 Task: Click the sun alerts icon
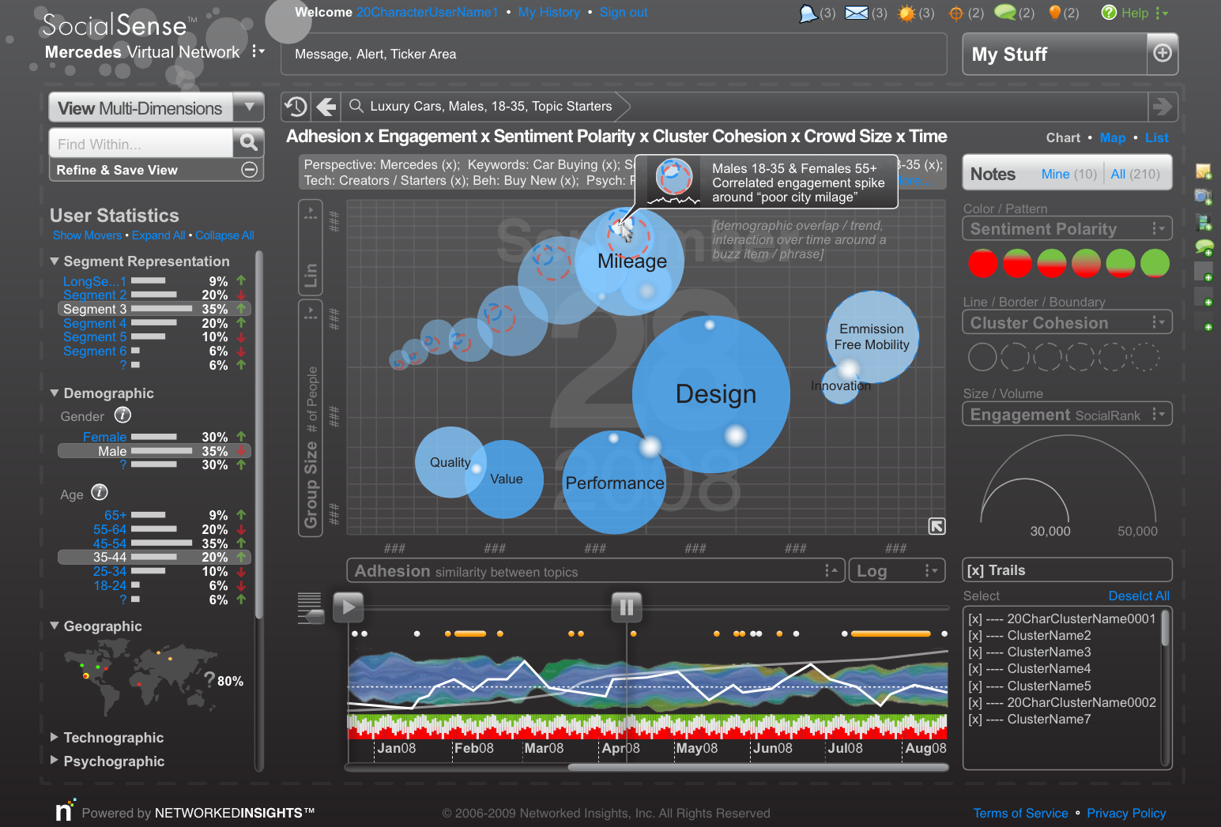point(906,13)
